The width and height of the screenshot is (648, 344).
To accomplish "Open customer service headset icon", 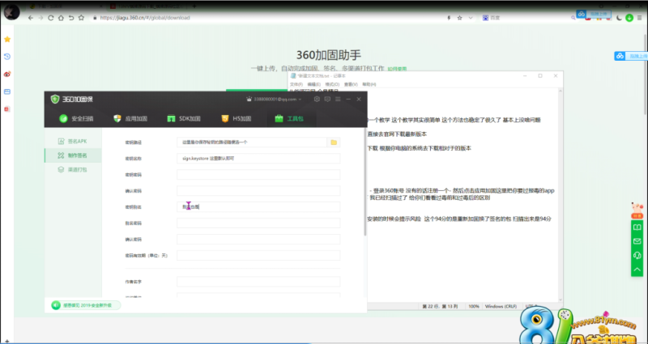I will point(637,255).
